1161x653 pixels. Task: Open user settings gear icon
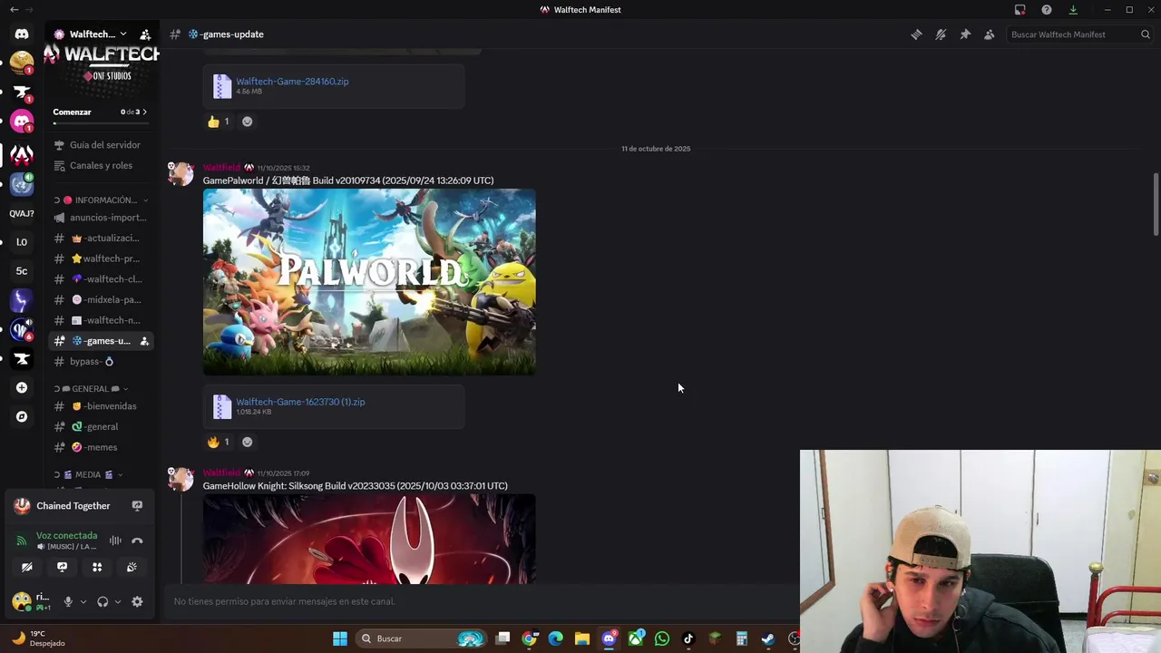(x=137, y=601)
